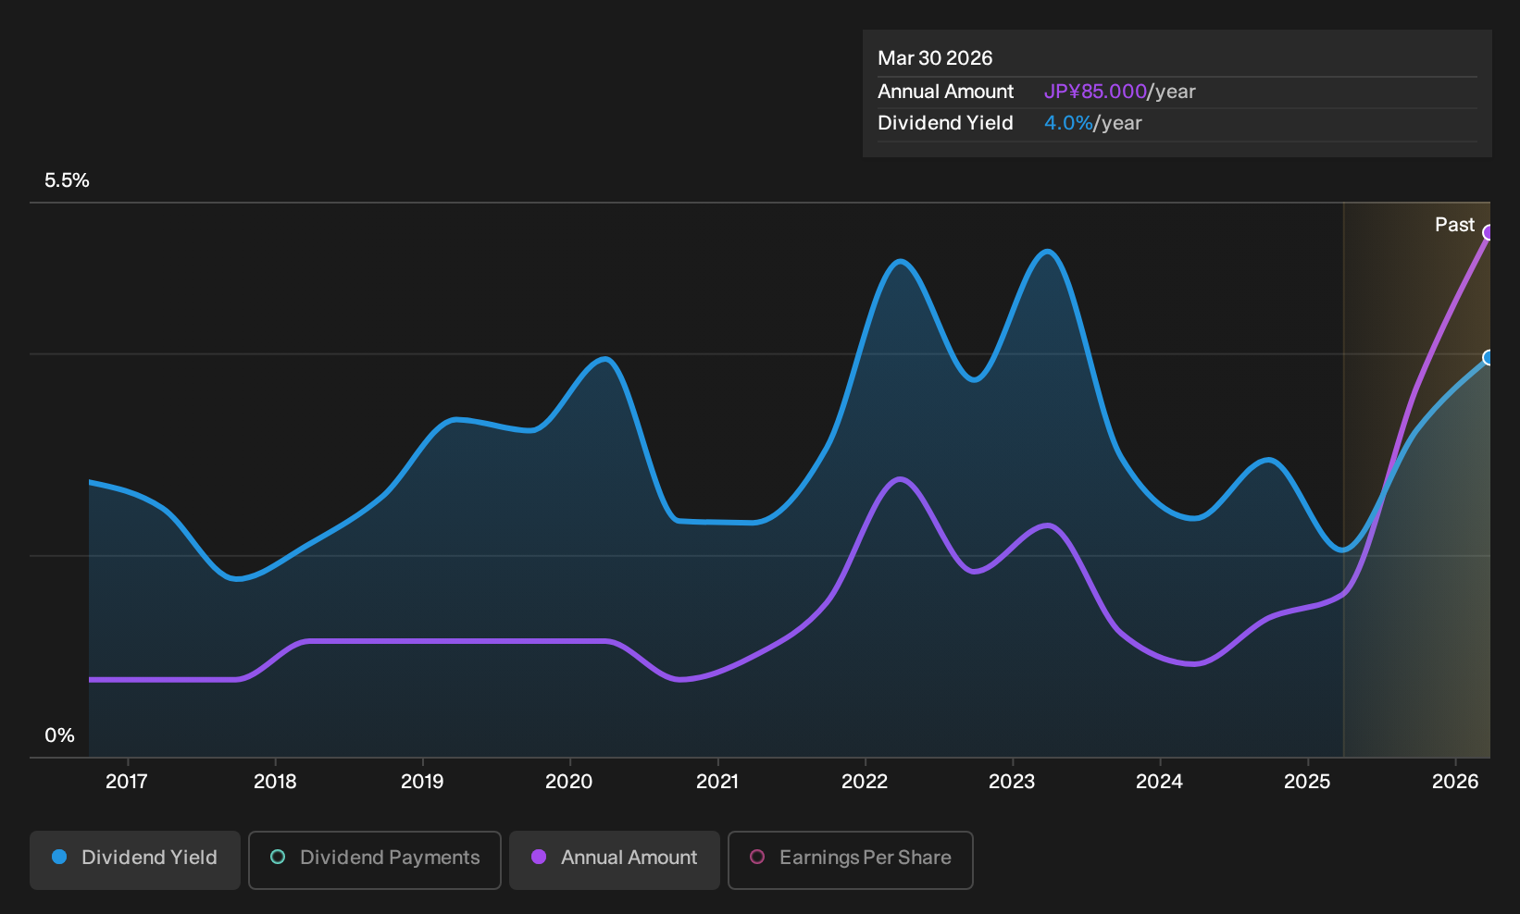Toggle the Dividend Yield legend button

pyautogui.click(x=135, y=860)
